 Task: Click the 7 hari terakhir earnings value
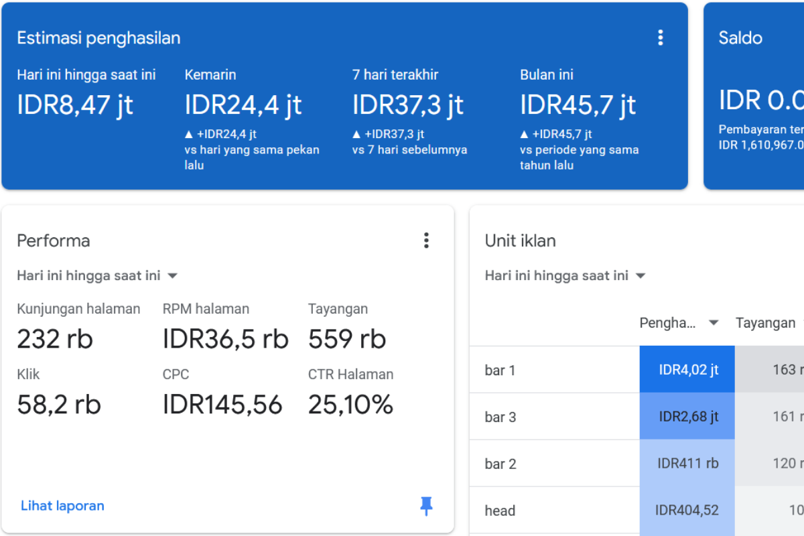(x=408, y=105)
